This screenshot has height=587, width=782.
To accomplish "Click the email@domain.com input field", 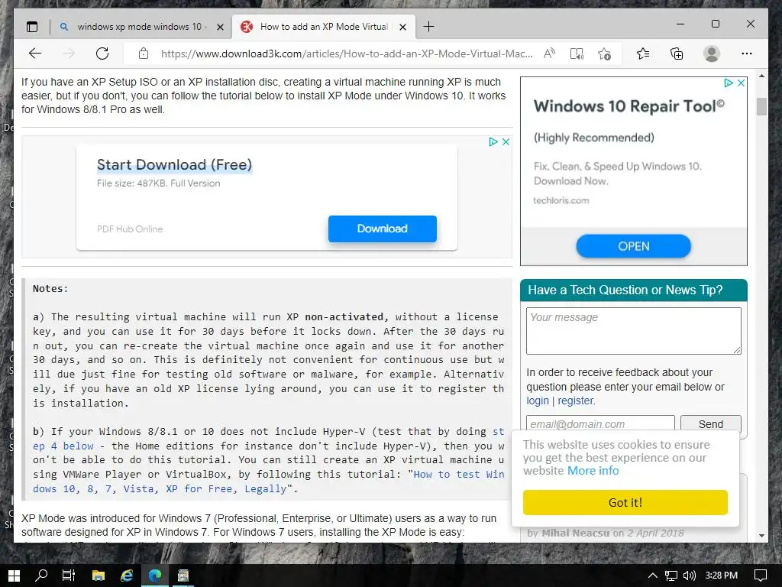I will (600, 423).
